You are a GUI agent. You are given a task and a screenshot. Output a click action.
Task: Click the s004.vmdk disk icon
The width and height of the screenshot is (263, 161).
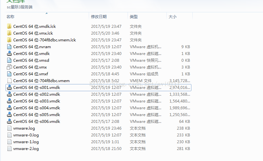pyautogui.click(x=9, y=108)
